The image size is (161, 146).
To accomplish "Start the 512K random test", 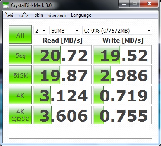I will [x=20, y=75].
